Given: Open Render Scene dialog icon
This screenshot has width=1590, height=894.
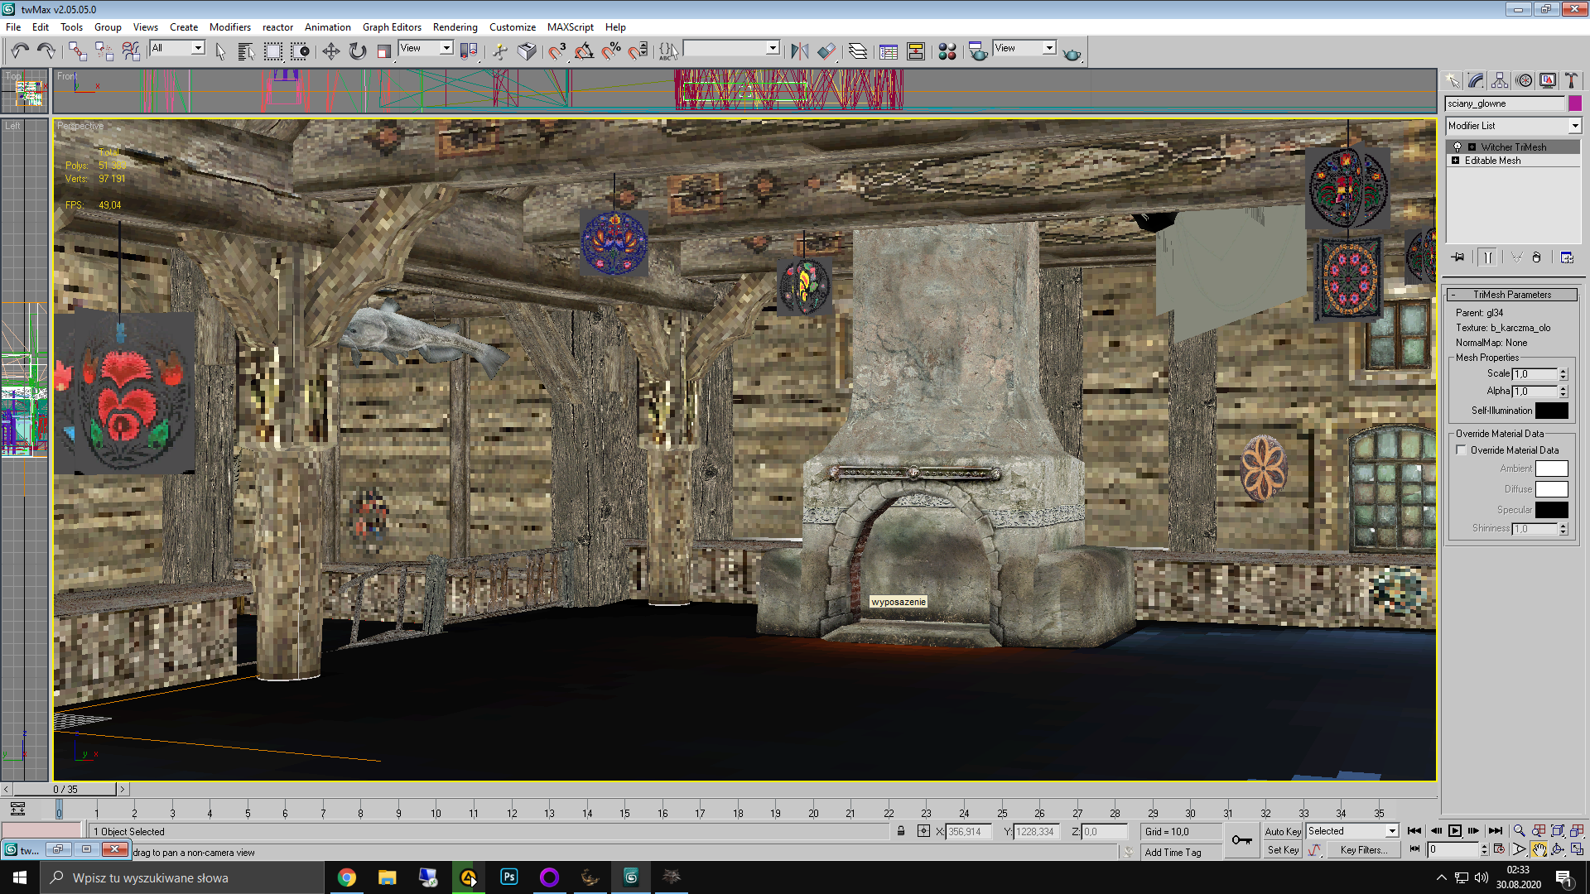Looking at the screenshot, I should 978,51.
